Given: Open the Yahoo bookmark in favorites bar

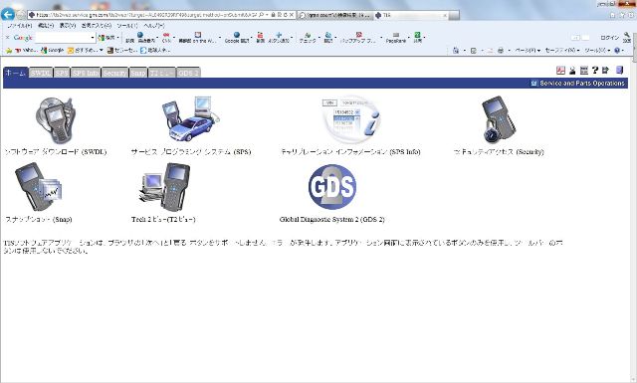Looking at the screenshot, I should [26, 51].
